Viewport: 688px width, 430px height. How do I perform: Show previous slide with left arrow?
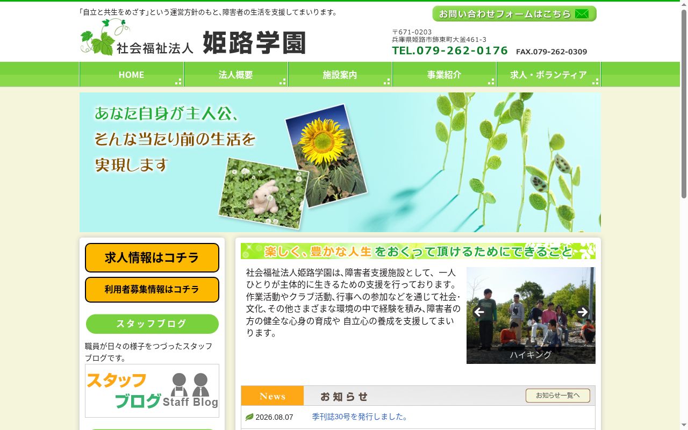pos(479,312)
